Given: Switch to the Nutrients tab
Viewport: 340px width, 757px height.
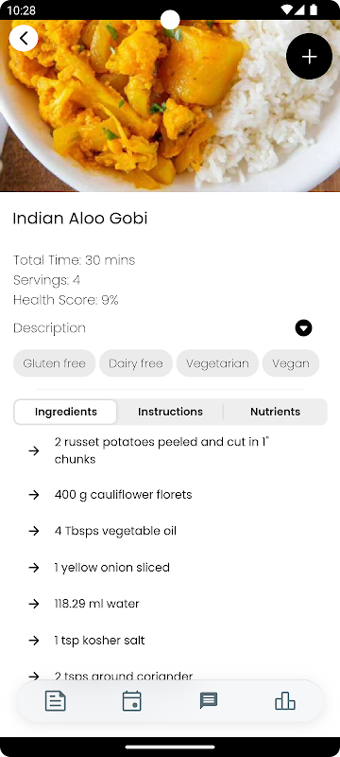Looking at the screenshot, I should [x=275, y=412].
